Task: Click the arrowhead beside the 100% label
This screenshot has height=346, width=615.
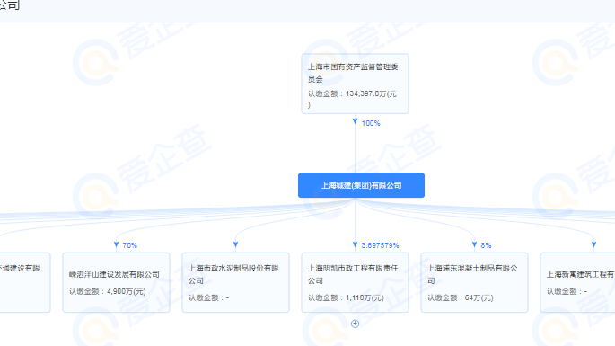Action: coord(355,121)
